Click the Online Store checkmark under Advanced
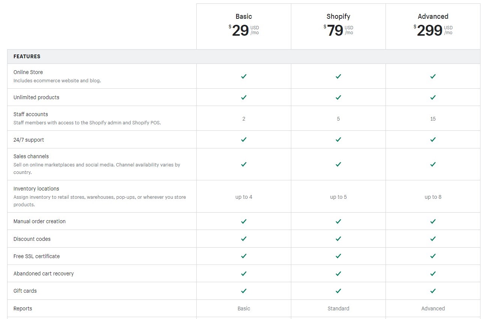The height and width of the screenshot is (319, 485). (x=433, y=76)
